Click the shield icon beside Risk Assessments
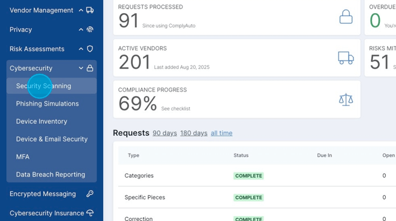 point(90,49)
